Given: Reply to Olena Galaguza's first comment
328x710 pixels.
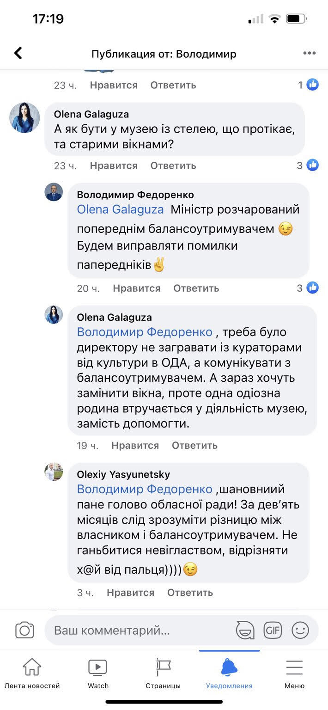Looking at the screenshot, I should (173, 165).
